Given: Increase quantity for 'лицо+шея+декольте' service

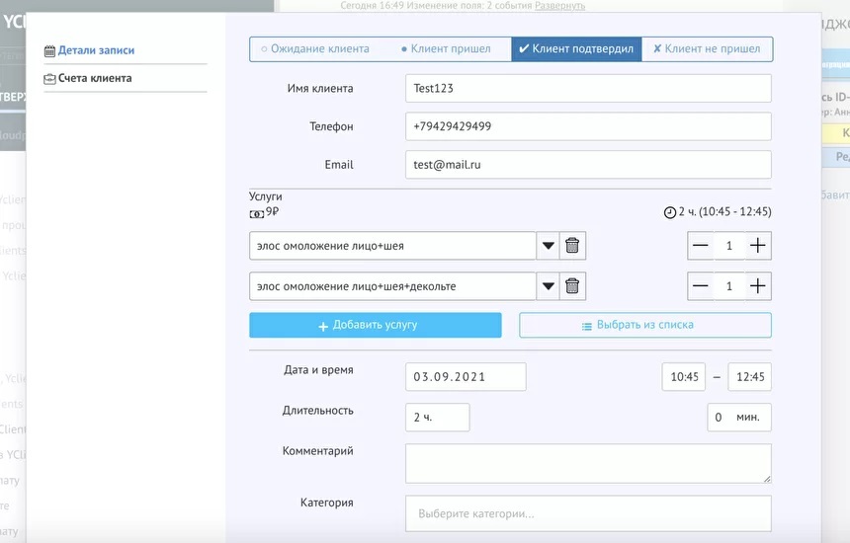Looking at the screenshot, I should click(757, 286).
